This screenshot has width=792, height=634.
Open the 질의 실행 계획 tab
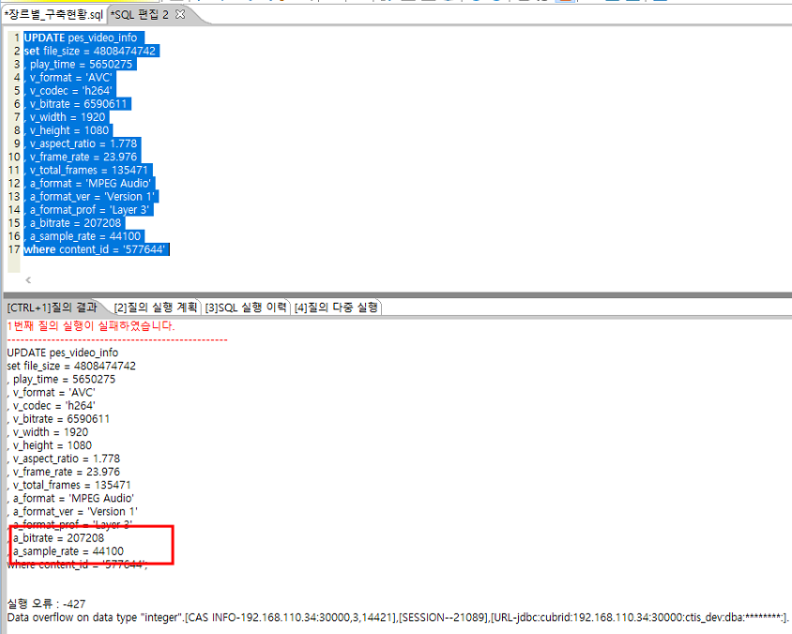coord(155,308)
